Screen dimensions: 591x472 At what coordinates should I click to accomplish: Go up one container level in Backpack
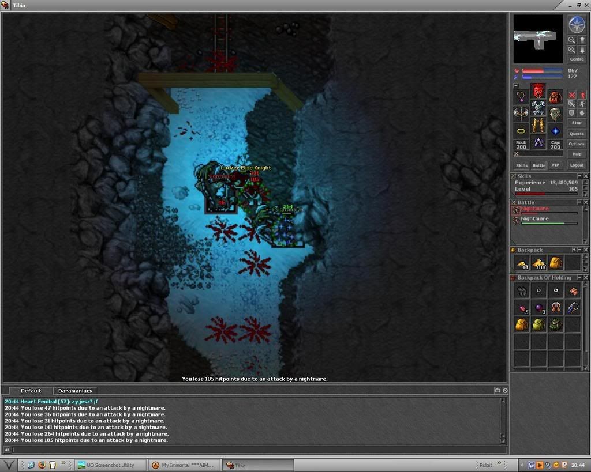pyautogui.click(x=574, y=250)
